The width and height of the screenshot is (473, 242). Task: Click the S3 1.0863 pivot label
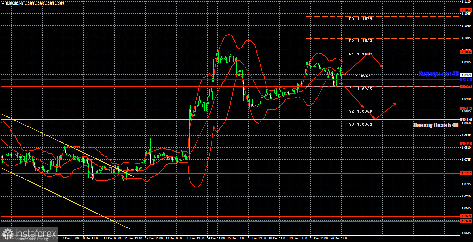[360, 124]
